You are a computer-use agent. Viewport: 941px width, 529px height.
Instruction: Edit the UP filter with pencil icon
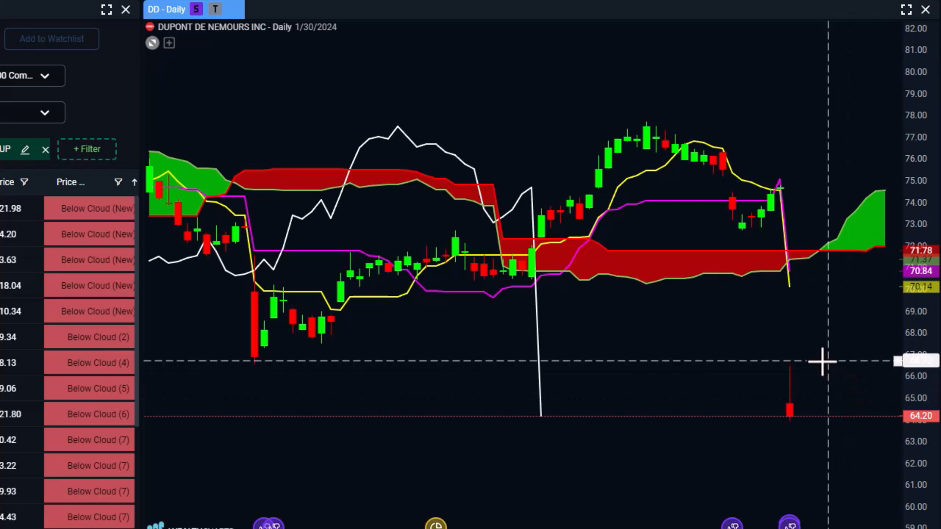[x=25, y=149]
